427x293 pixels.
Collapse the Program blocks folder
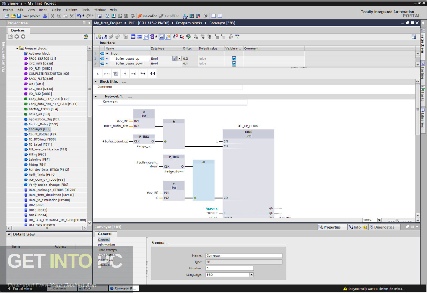[x=17, y=49]
